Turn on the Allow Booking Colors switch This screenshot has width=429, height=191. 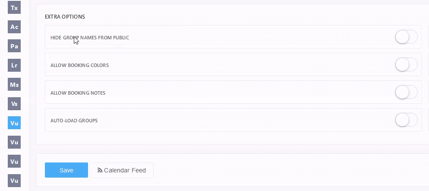[406, 65]
